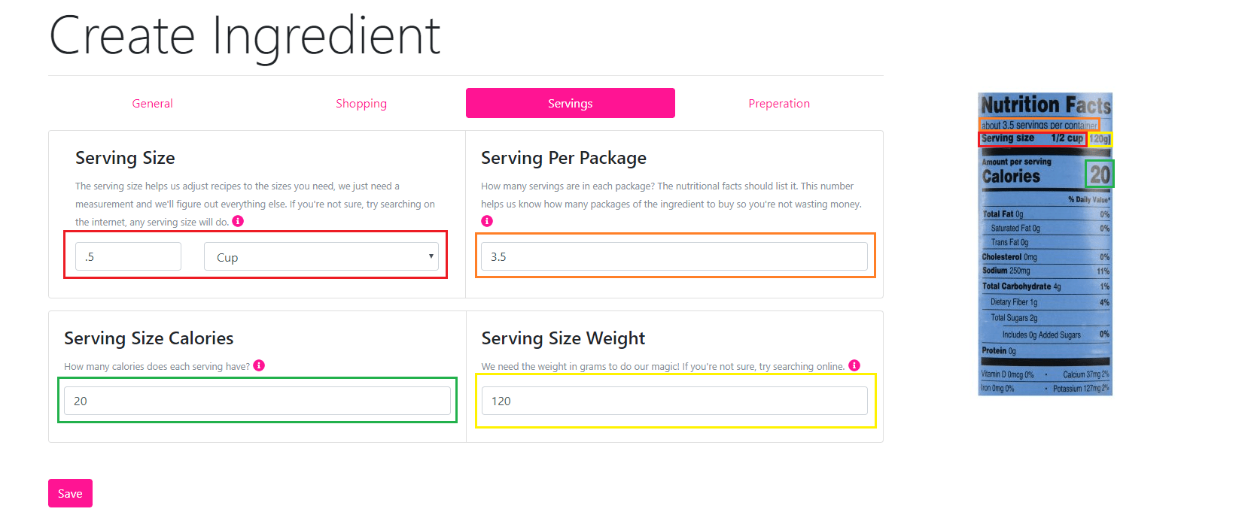
Task: Open the Shopping tab
Action: pos(361,104)
